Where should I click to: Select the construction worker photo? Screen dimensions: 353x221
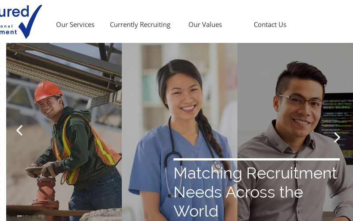pos(64,132)
